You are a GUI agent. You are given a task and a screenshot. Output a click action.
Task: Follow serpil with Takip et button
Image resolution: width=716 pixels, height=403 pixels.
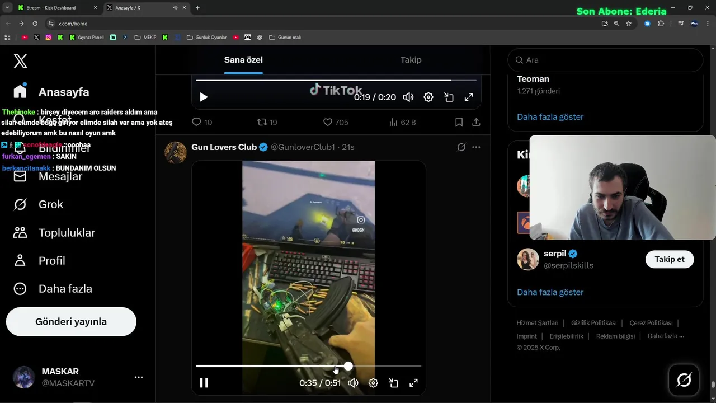tap(670, 259)
